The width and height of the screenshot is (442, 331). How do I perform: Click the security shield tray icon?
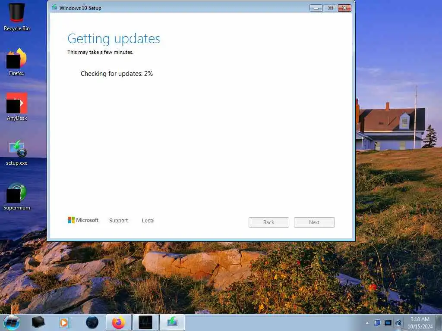pyautogui.click(x=377, y=323)
